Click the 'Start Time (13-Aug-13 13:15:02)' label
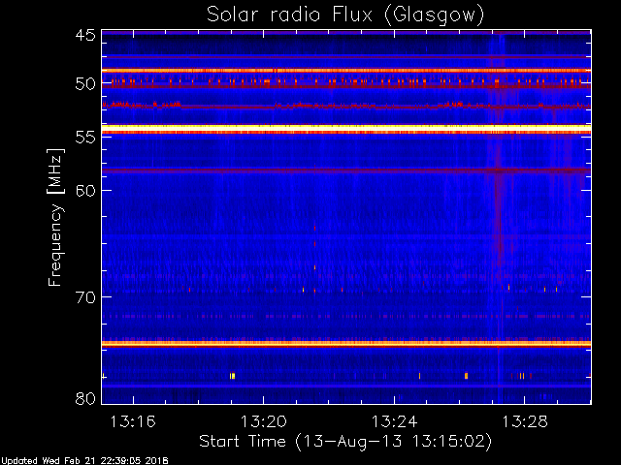 point(345,442)
